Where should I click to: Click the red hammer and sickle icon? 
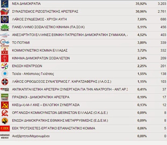5,105
